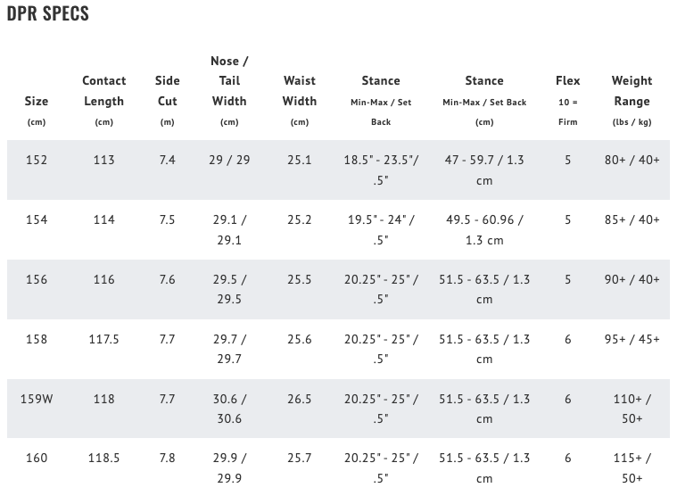Click the Nose / Tail Width header
This screenshot has width=677, height=496.
click(229, 81)
